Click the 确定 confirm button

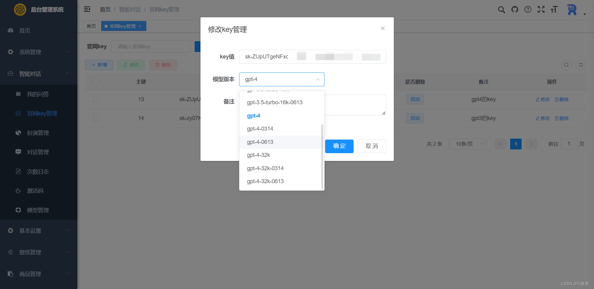point(339,146)
